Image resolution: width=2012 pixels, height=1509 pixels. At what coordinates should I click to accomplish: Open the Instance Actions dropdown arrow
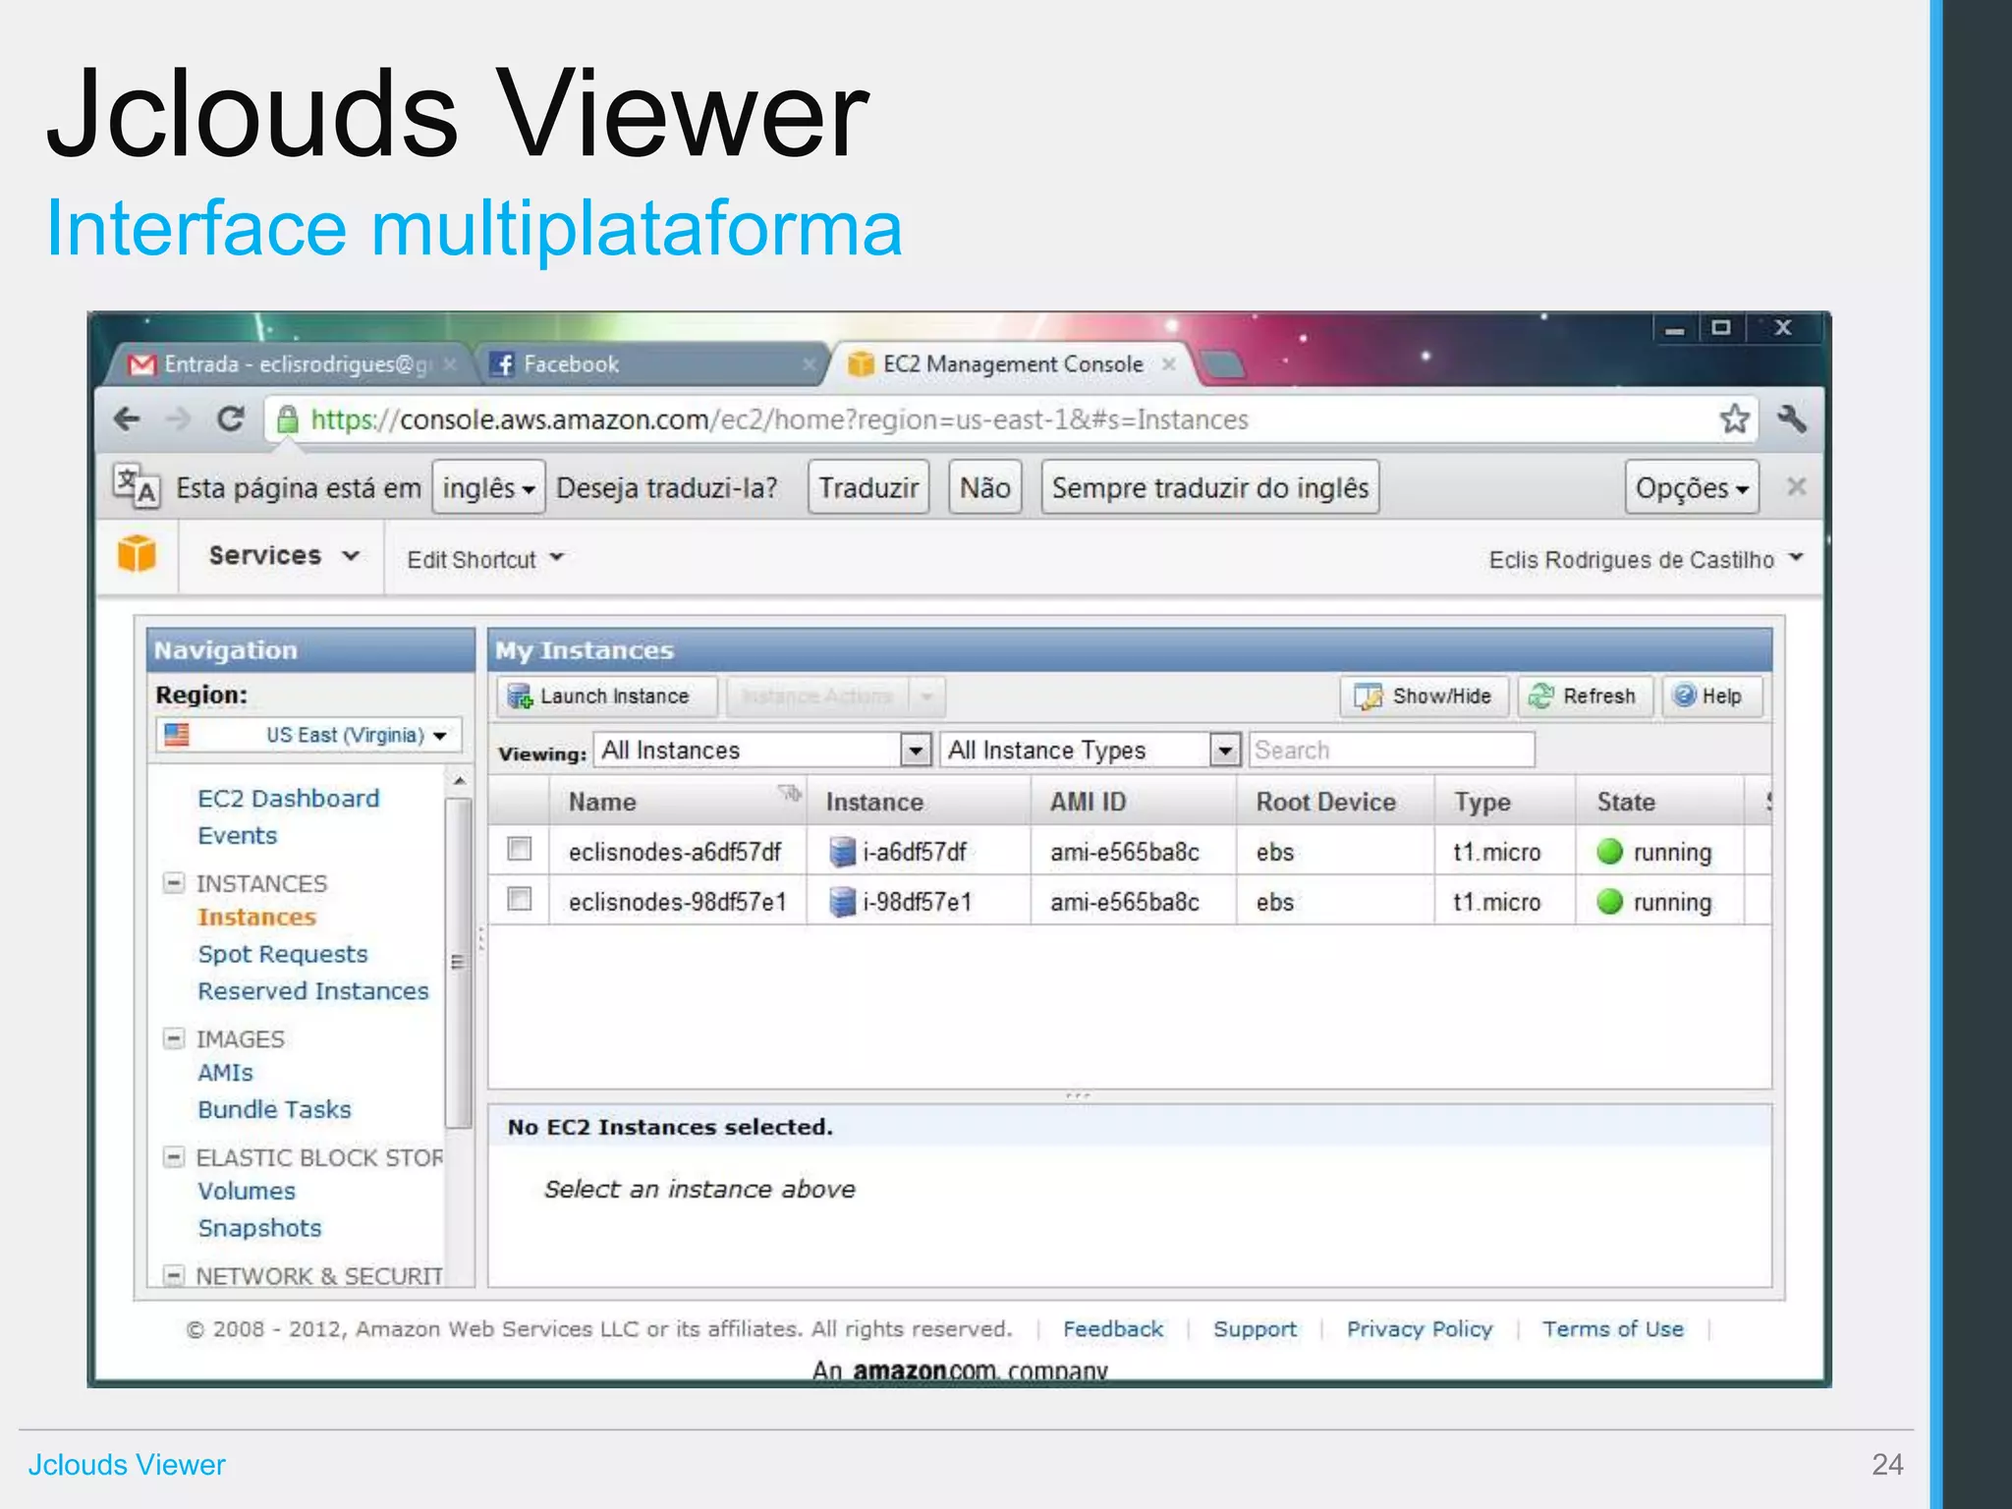click(x=926, y=697)
